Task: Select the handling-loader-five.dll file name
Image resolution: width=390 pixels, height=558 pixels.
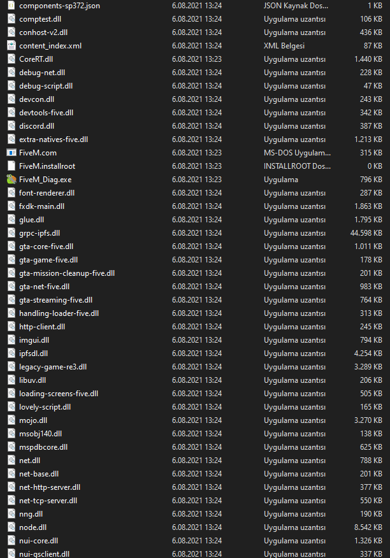Action: [59, 313]
